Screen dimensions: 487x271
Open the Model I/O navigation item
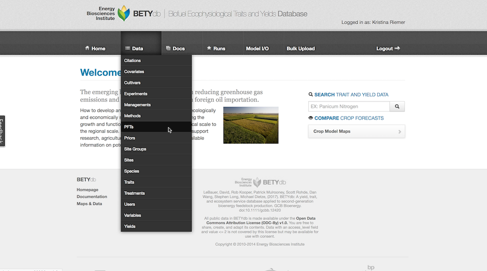tap(257, 48)
